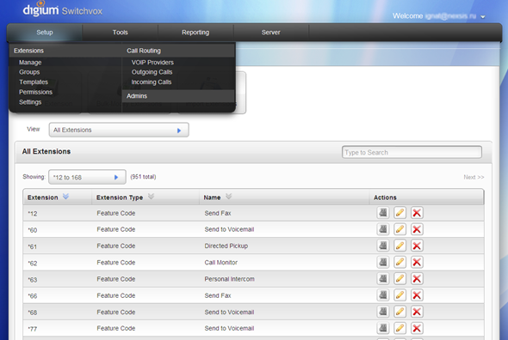The width and height of the screenshot is (508, 340).
Task: Open VOIP Providers under Call Routing
Action: click(x=152, y=63)
